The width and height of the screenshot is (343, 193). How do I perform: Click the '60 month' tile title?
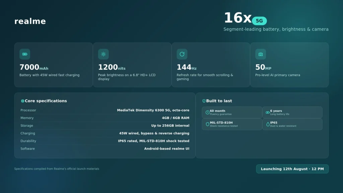pos(217,111)
